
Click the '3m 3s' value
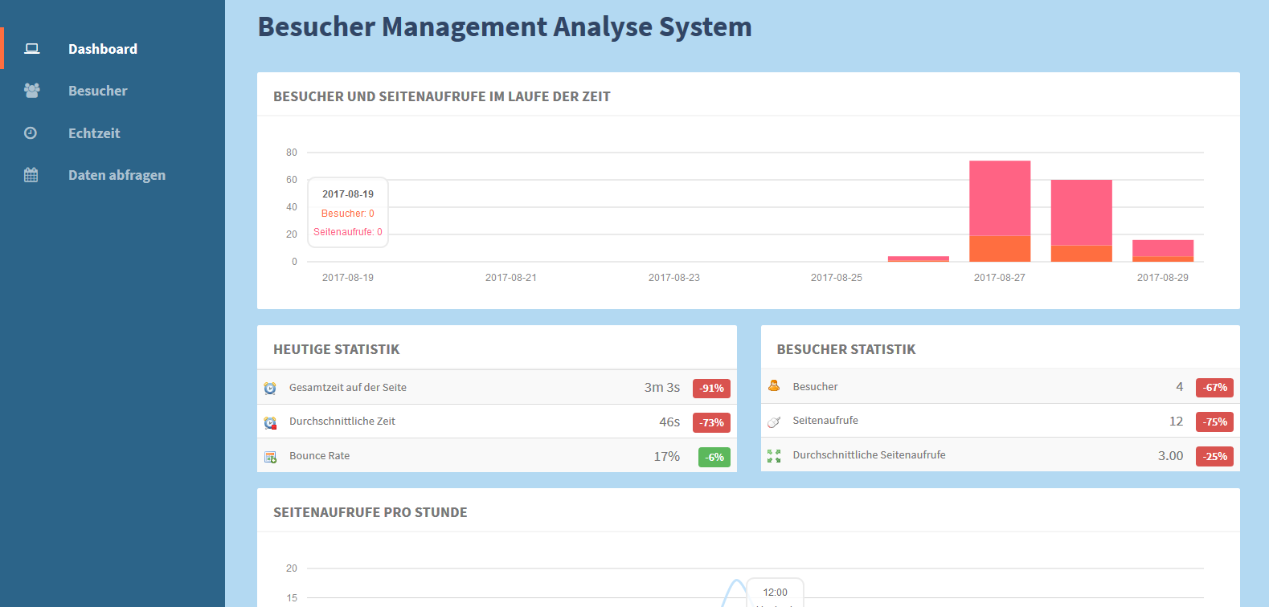tap(662, 387)
